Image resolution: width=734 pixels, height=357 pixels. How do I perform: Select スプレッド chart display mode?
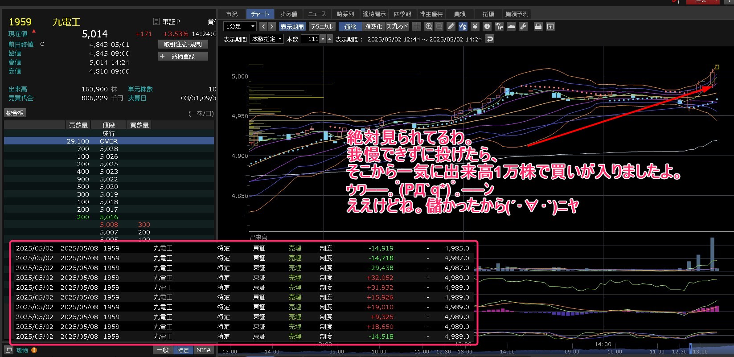pyautogui.click(x=397, y=26)
